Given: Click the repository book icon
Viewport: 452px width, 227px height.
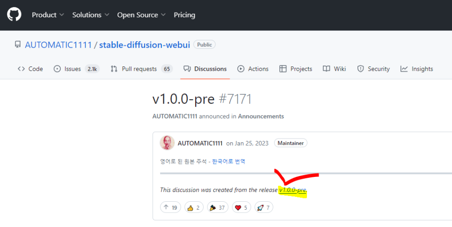Looking at the screenshot, I should point(18,44).
